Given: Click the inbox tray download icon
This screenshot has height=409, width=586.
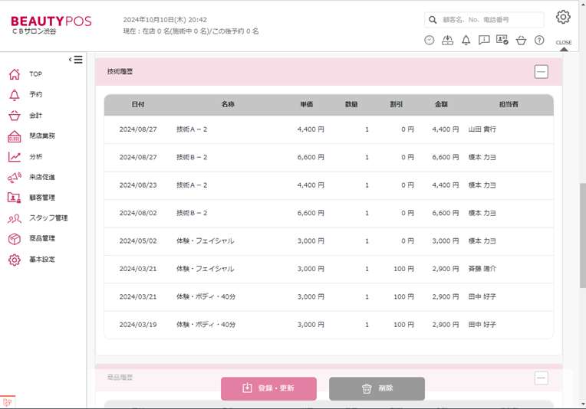Looking at the screenshot, I should click(448, 41).
